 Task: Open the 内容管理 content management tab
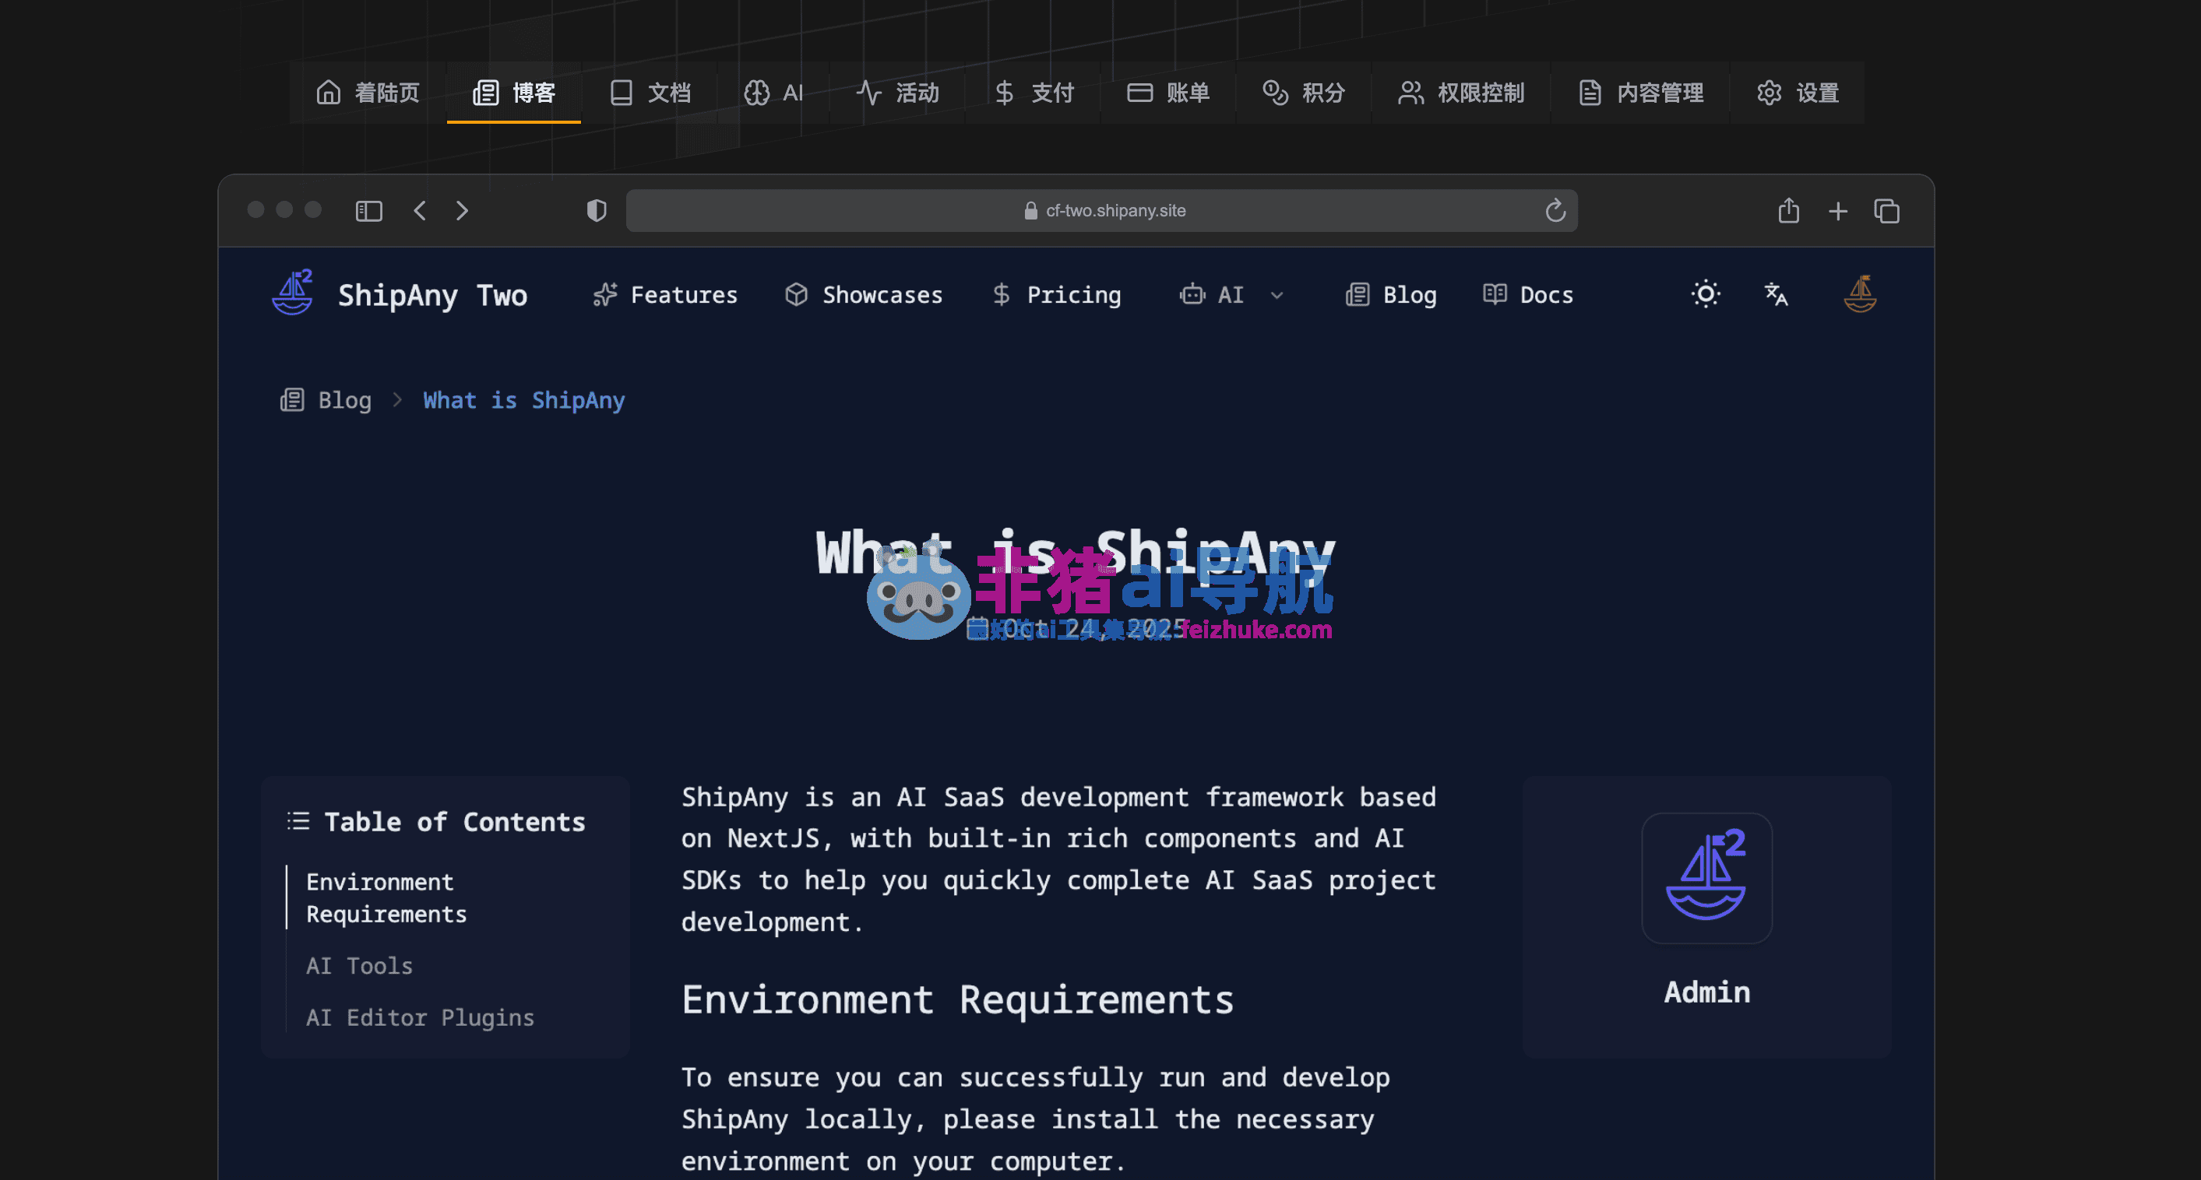[x=1640, y=92]
